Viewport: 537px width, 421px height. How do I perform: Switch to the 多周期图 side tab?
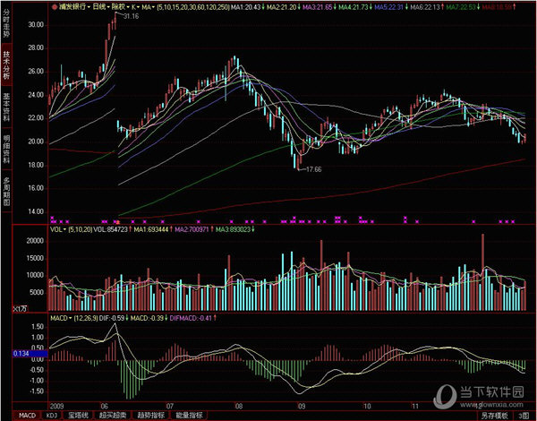pyautogui.click(x=6, y=191)
